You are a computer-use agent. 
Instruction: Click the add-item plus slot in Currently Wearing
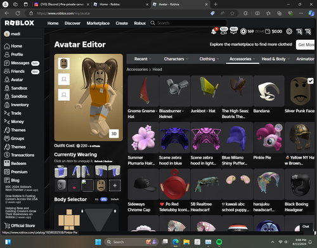115,185
